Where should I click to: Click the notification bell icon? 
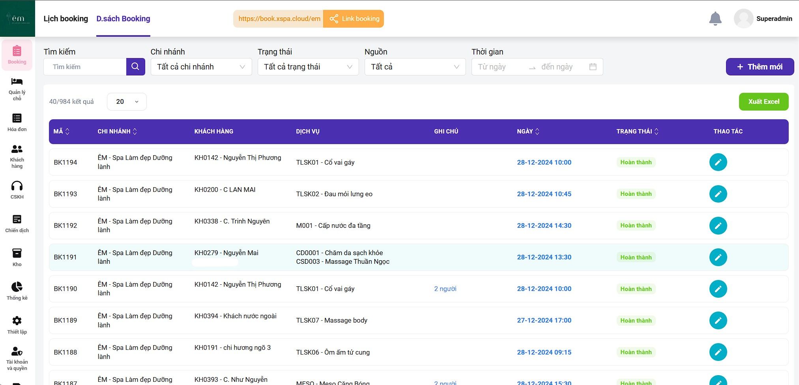click(x=715, y=19)
